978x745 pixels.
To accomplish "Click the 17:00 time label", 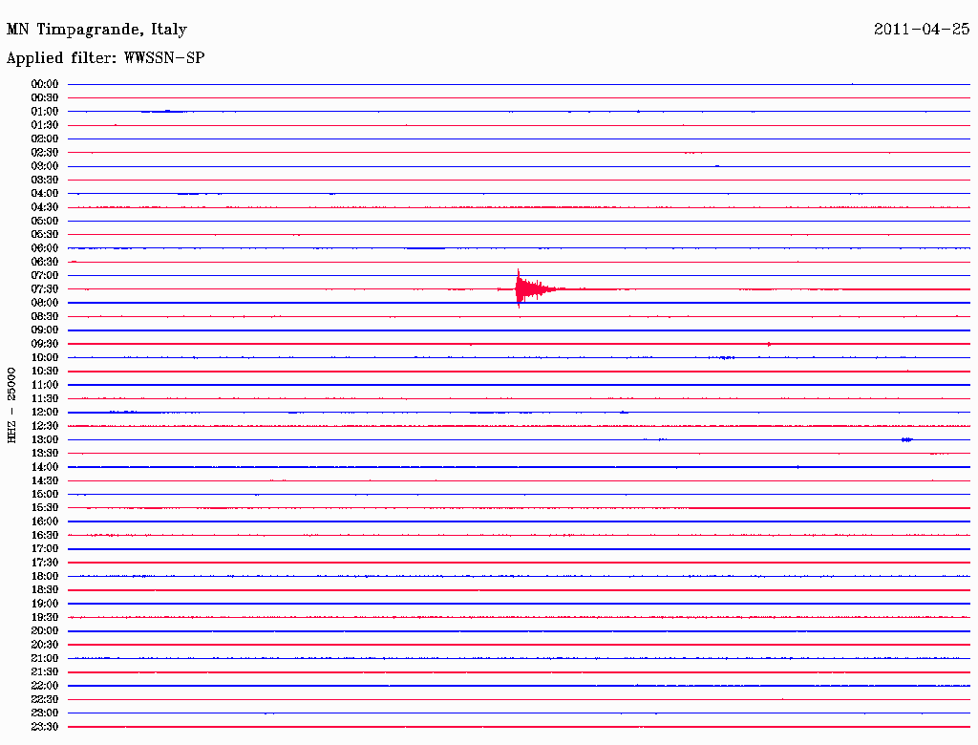I will [x=45, y=549].
